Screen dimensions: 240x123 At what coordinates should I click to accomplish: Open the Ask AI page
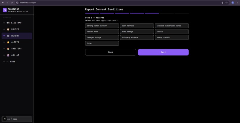click(17, 55)
